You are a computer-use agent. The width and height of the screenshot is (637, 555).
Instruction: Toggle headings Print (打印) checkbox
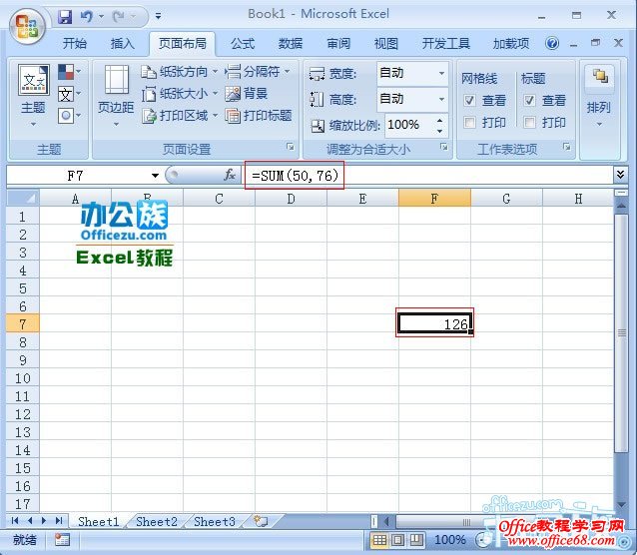click(x=529, y=122)
